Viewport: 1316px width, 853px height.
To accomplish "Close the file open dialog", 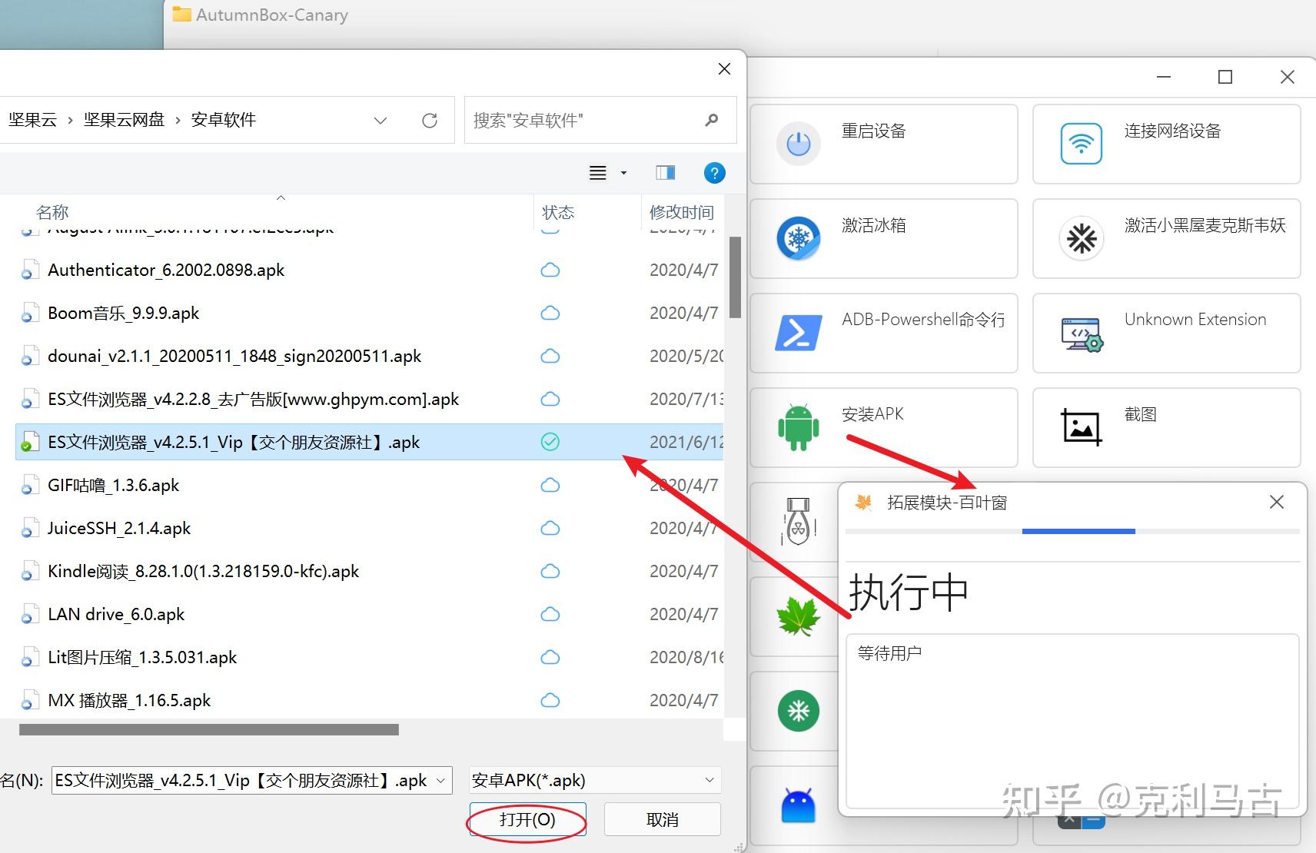I will point(724,69).
